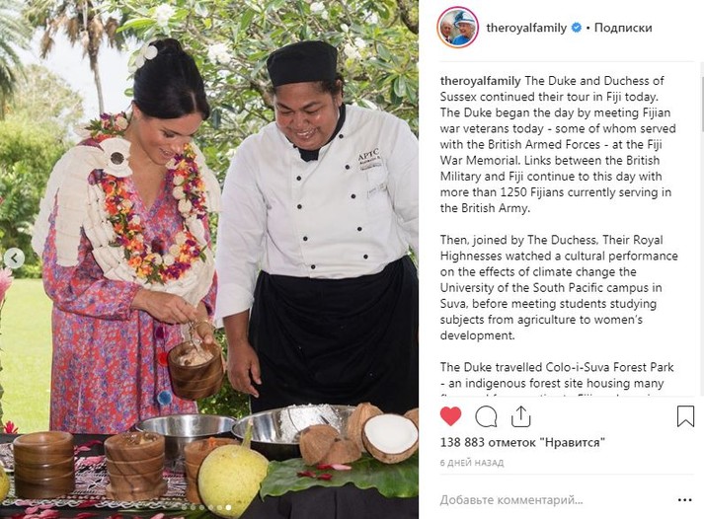Select the third carousel indicator dot
The width and height of the screenshot is (704, 519).
pos(202,508)
